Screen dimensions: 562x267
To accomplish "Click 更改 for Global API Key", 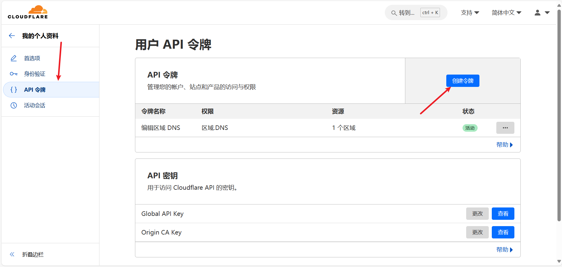I will [477, 214].
